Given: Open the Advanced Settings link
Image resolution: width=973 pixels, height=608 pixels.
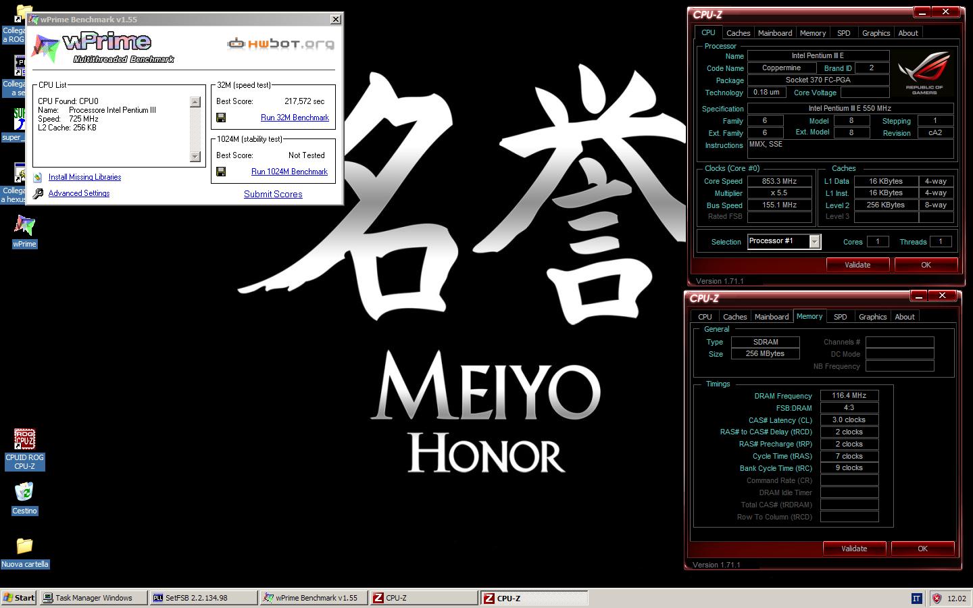Looking at the screenshot, I should point(79,193).
